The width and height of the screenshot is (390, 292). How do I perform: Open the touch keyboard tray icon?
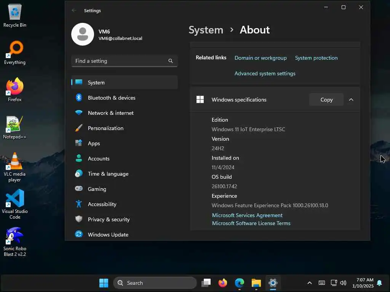pyautogui.click(x=321, y=283)
